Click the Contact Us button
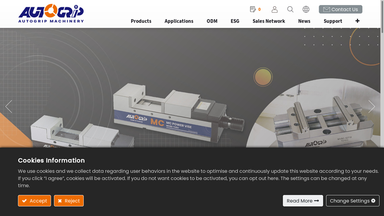384x216 pixels. click(x=340, y=9)
